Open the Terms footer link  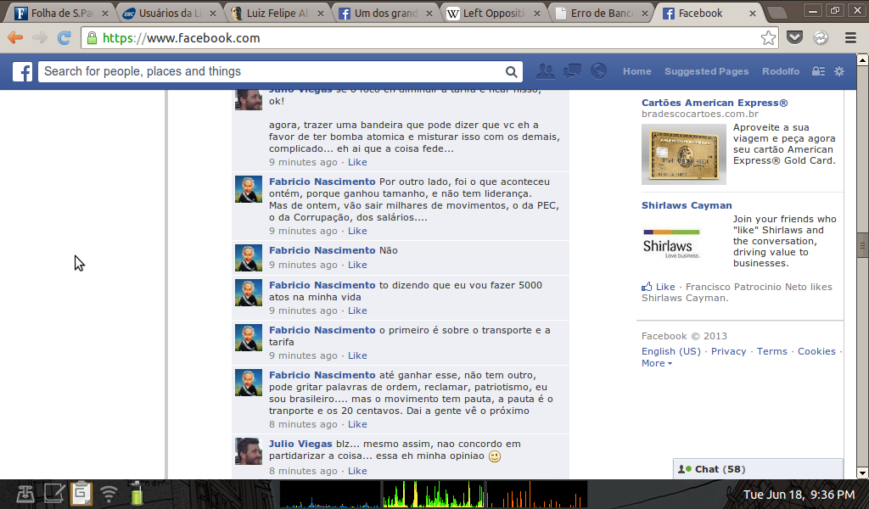click(x=772, y=351)
